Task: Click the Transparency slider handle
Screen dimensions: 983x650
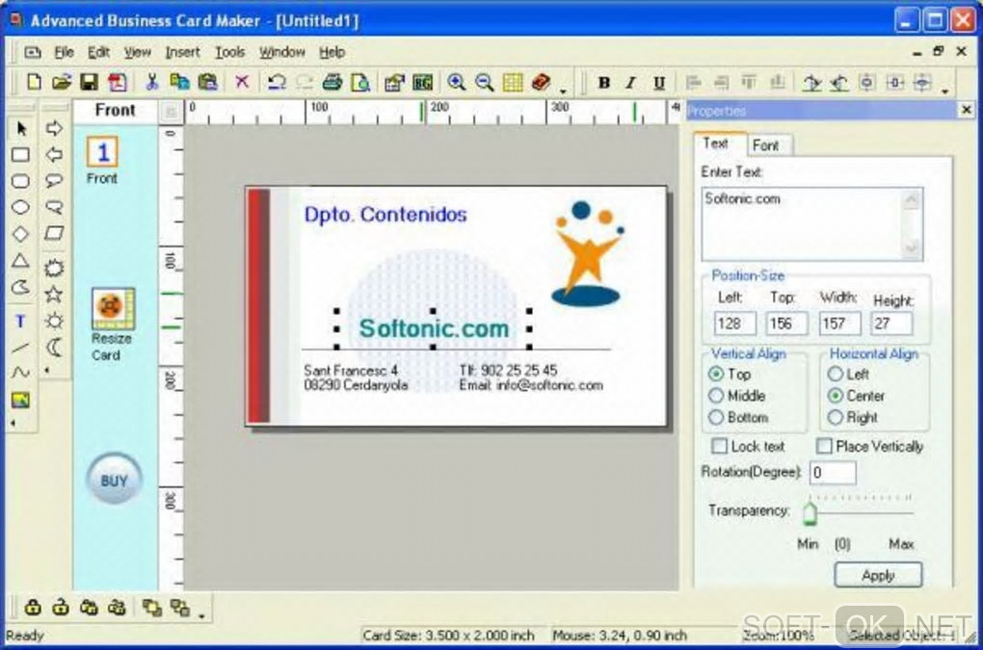Action: pos(810,512)
